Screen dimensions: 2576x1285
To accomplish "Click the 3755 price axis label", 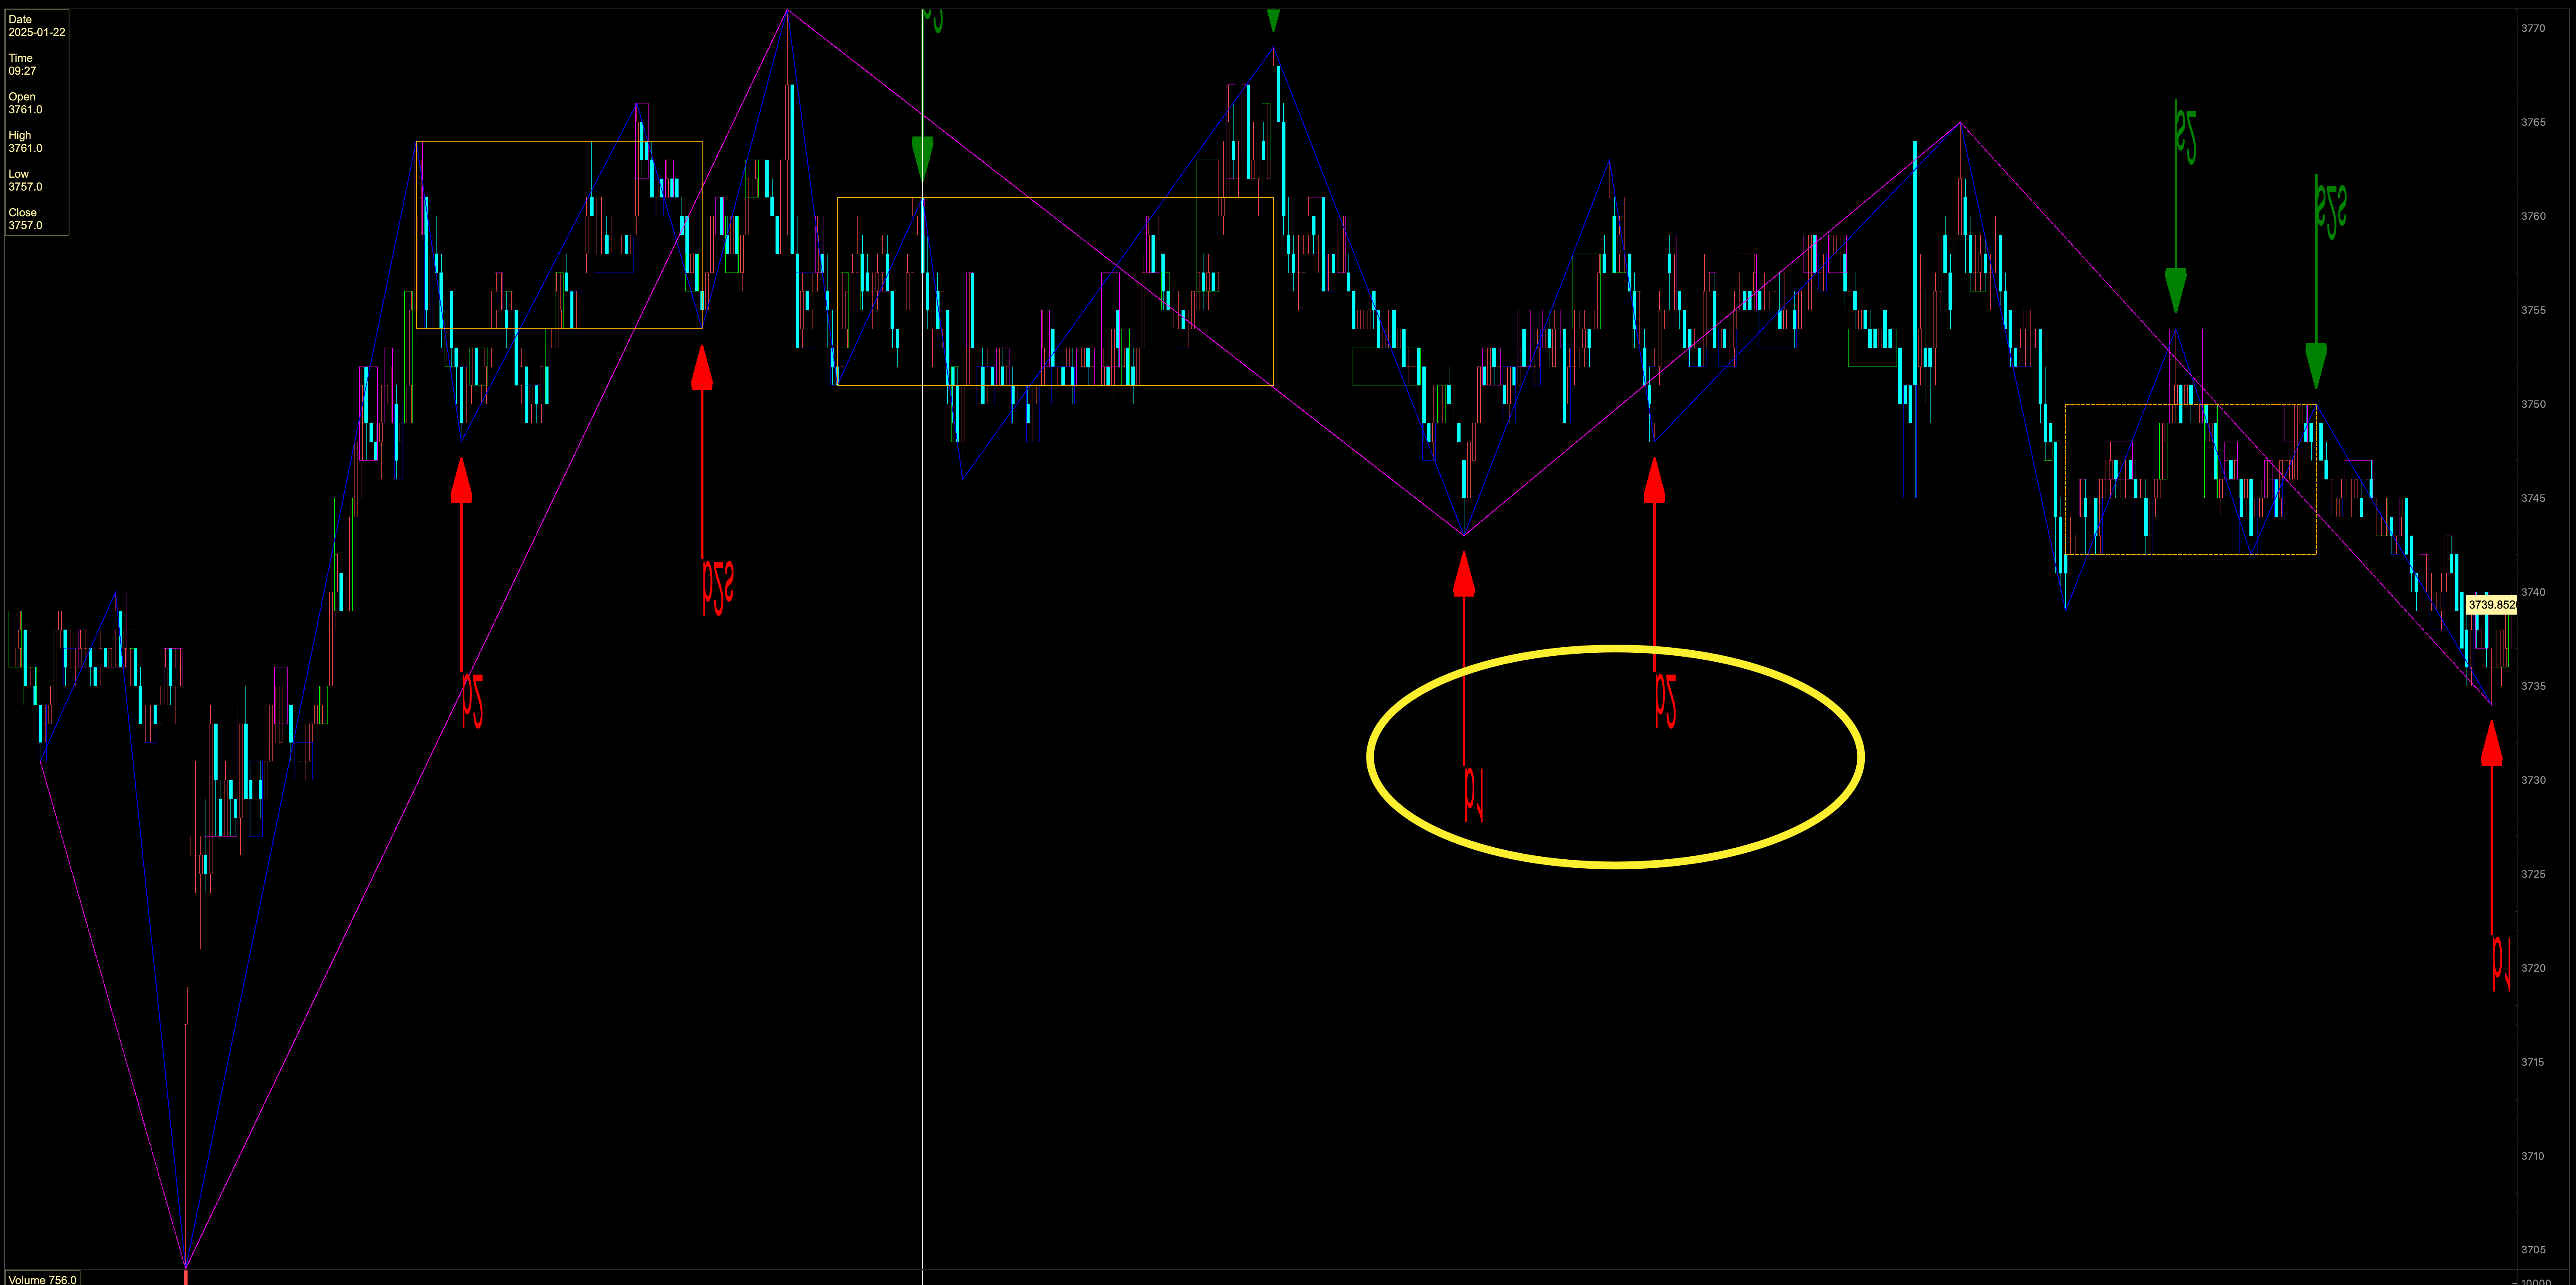I will [2533, 310].
